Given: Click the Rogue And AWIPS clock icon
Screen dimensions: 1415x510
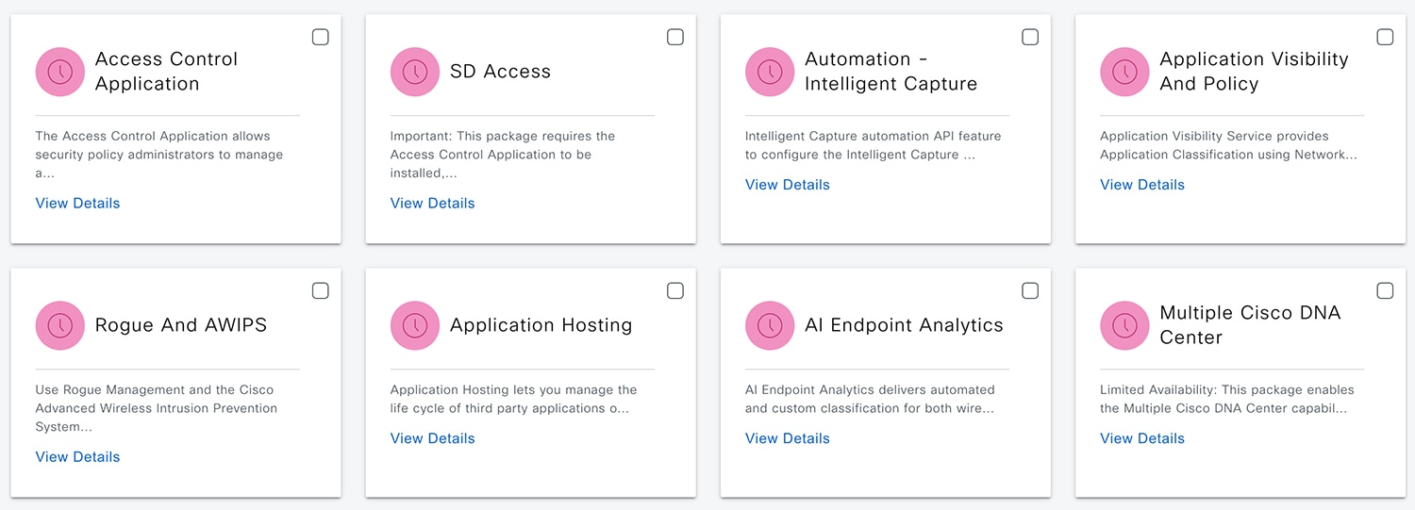Looking at the screenshot, I should tap(60, 325).
